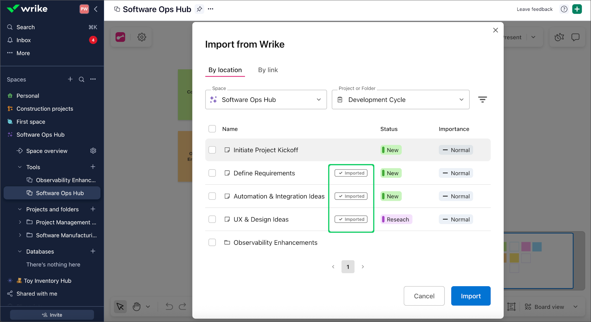Toggle the select-all checkbox beside Name
This screenshot has height=322, width=591.
212,129
